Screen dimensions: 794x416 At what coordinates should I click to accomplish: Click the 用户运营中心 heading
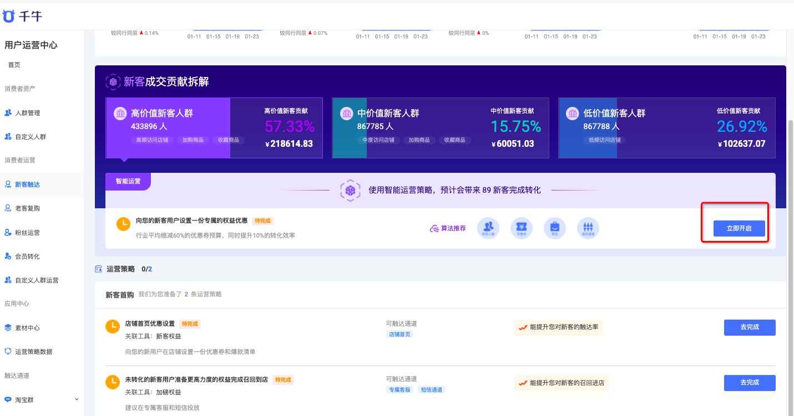(31, 45)
